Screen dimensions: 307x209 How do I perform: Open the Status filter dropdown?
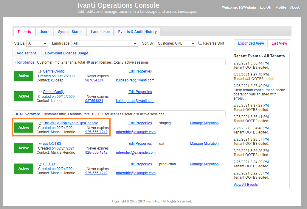[x=37, y=43]
